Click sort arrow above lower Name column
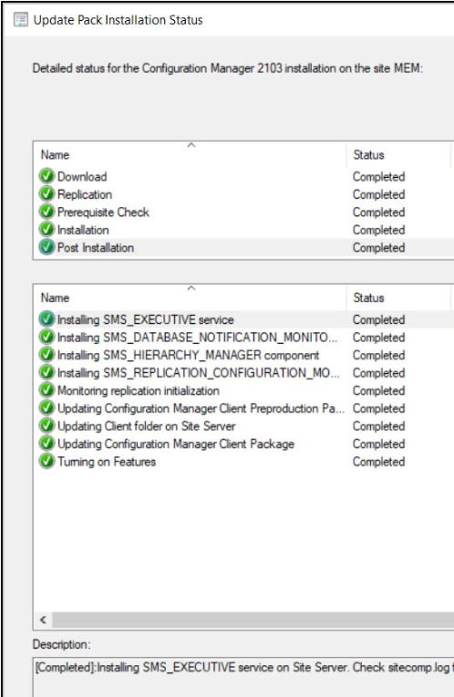This screenshot has width=454, height=697. coord(191,288)
